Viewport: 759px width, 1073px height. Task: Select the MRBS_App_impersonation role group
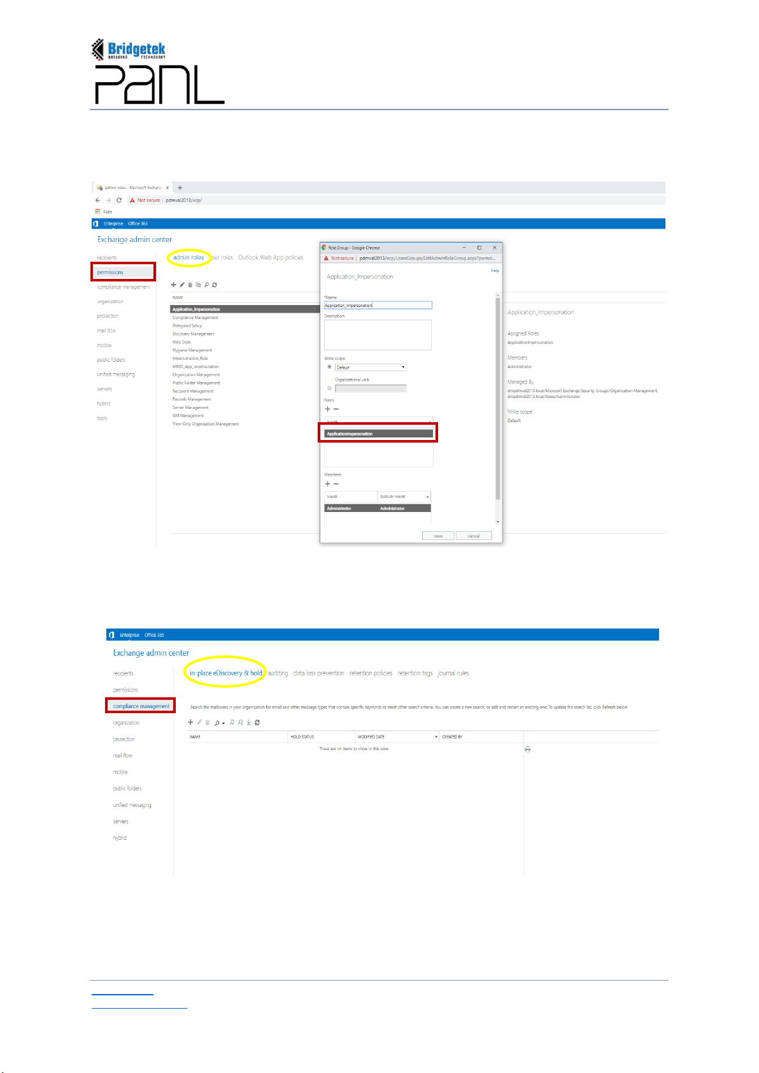(x=195, y=366)
